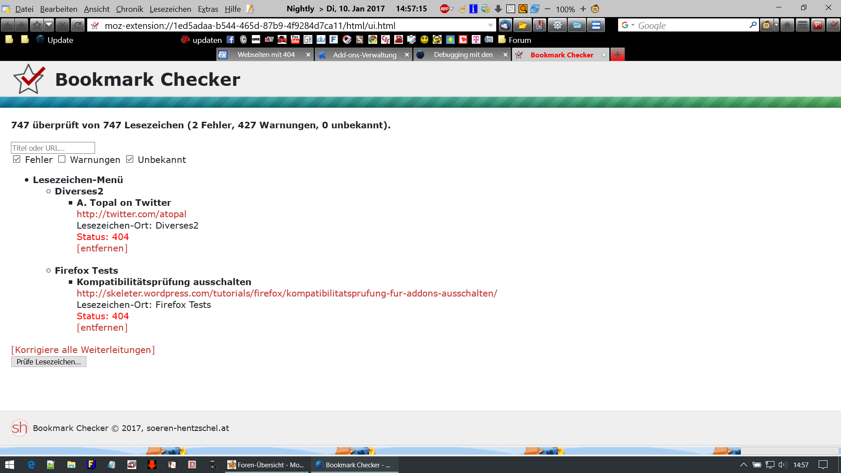Open the YouTube bookmark icon
Viewport: 841px width, 473px height.
pos(295,40)
